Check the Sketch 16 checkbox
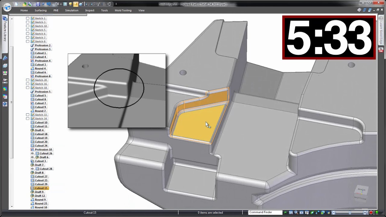The width and height of the screenshot is (386, 217). [28, 84]
